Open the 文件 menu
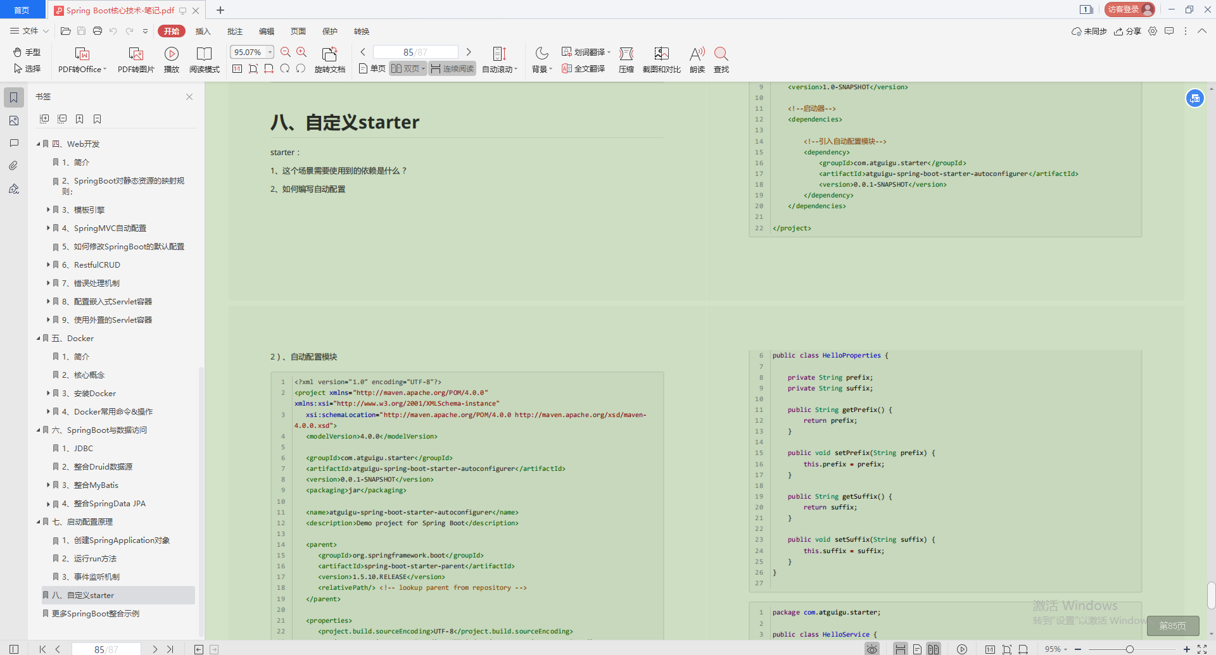Image resolution: width=1216 pixels, height=655 pixels. point(29,31)
